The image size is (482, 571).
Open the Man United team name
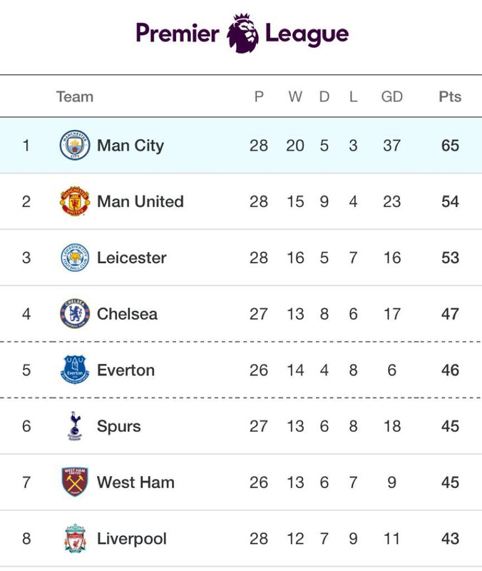coord(140,201)
